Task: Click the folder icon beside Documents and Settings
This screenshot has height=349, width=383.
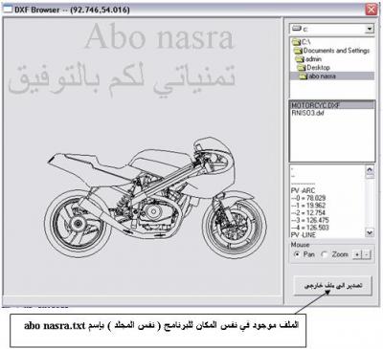Action: (299, 51)
